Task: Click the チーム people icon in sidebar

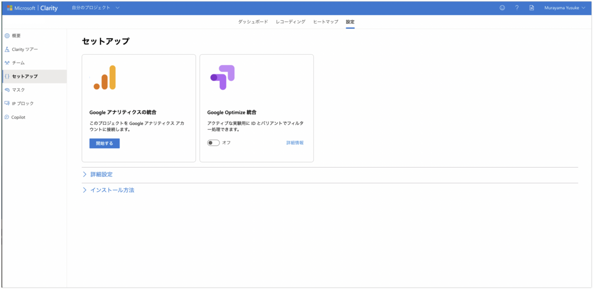Action: [7, 63]
